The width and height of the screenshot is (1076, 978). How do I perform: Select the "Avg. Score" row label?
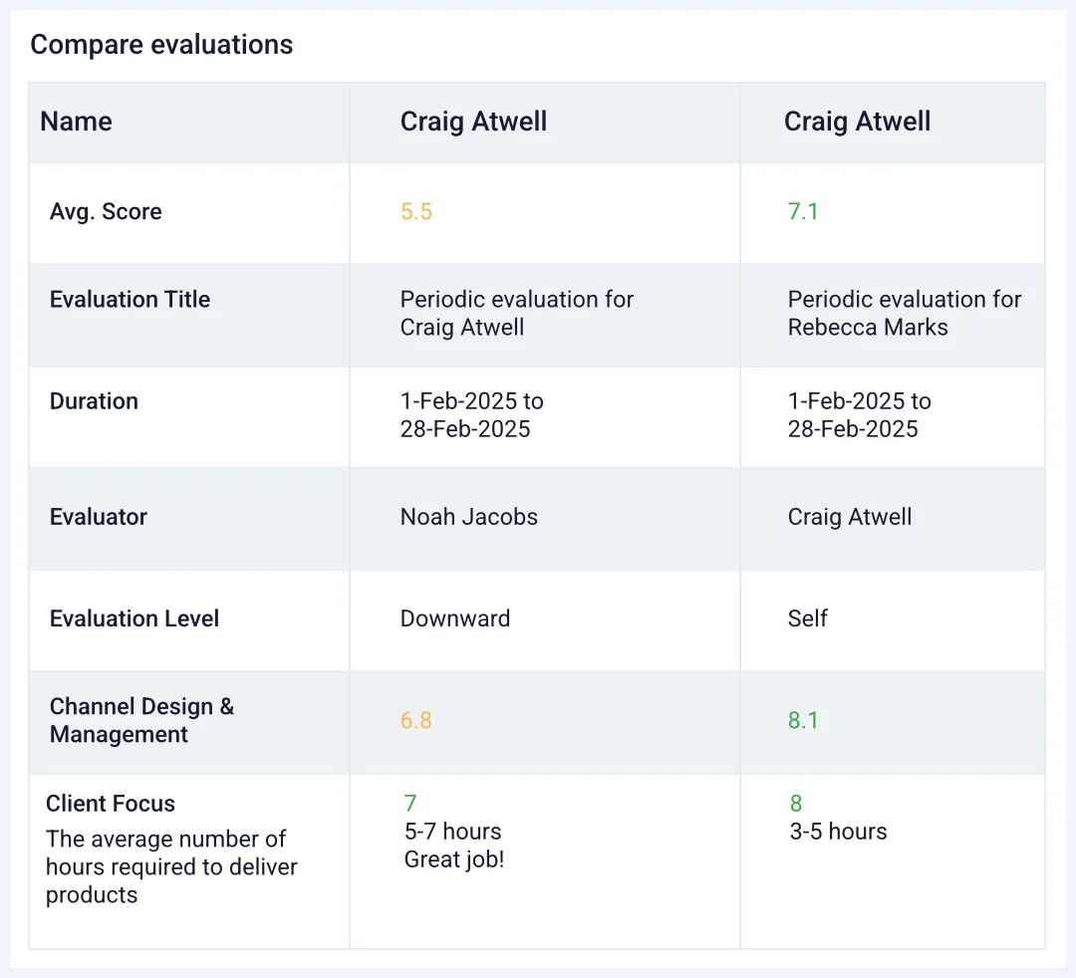[x=106, y=212]
